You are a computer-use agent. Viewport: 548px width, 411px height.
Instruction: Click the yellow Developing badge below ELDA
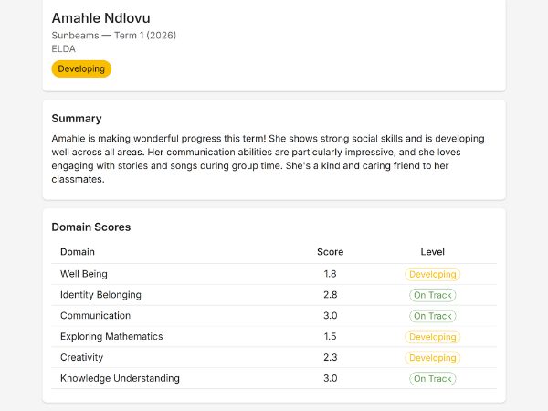pos(81,69)
